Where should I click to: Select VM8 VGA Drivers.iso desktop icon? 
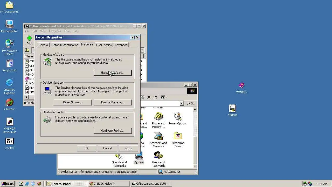pyautogui.click(x=10, y=125)
